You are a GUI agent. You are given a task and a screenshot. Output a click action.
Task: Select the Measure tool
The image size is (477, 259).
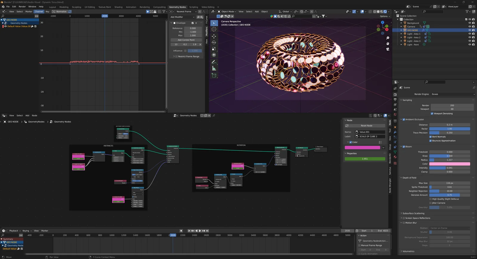[214, 68]
